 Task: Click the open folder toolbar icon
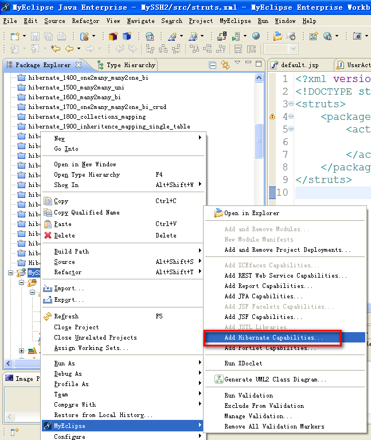278,36
